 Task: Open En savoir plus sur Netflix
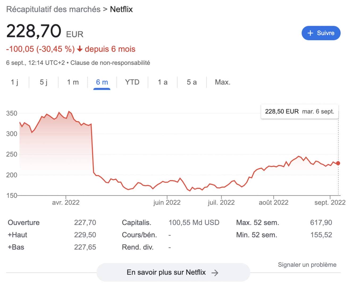coord(173,272)
